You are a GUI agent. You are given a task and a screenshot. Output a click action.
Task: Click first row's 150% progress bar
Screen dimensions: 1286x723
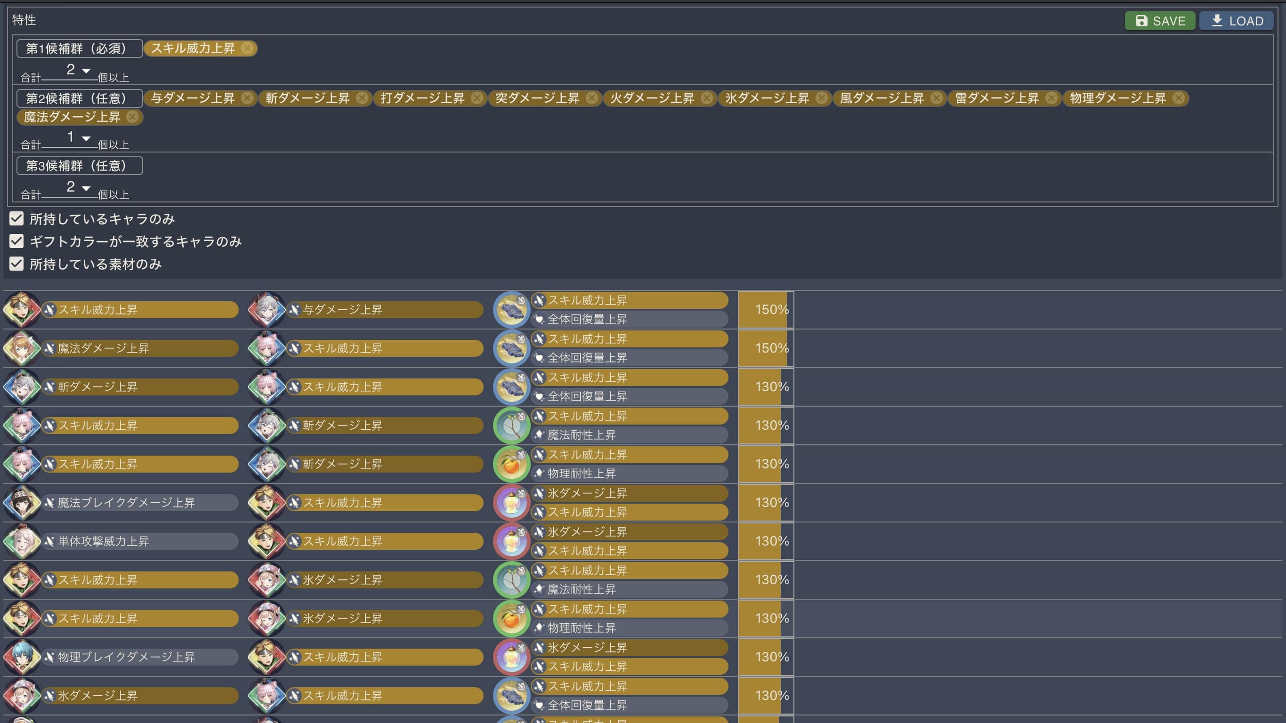[x=766, y=309]
